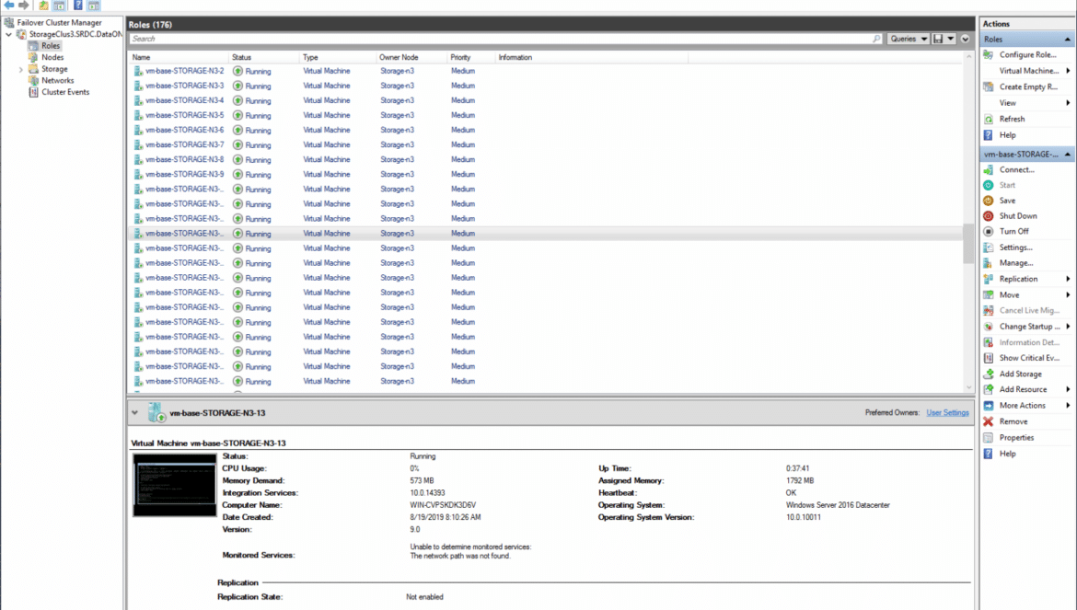Screen dimensions: 1077x610
Task: Open the Virtual Machine submenu
Action: point(1028,71)
